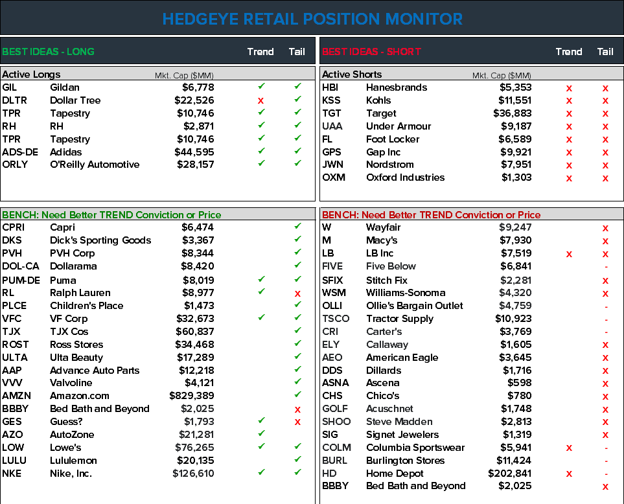
Task: Toggle the red Tail x for Bed Bath and Beyond
Action: (x=297, y=409)
